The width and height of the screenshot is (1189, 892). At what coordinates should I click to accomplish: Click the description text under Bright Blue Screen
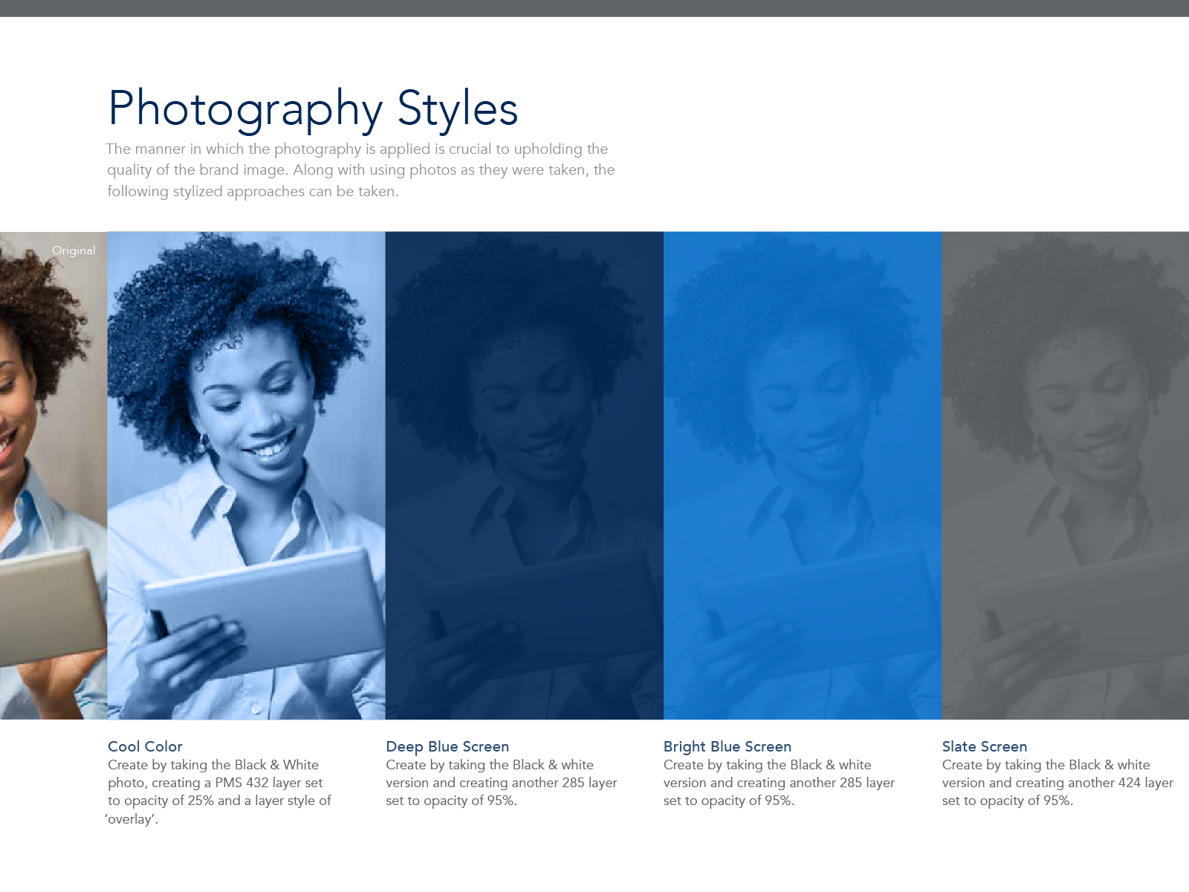[x=779, y=783]
